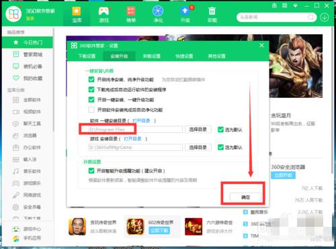Enable 开启软件安装完成后自动净化功能 checkbox
Screen dimensions: 336x249
tap(91, 109)
